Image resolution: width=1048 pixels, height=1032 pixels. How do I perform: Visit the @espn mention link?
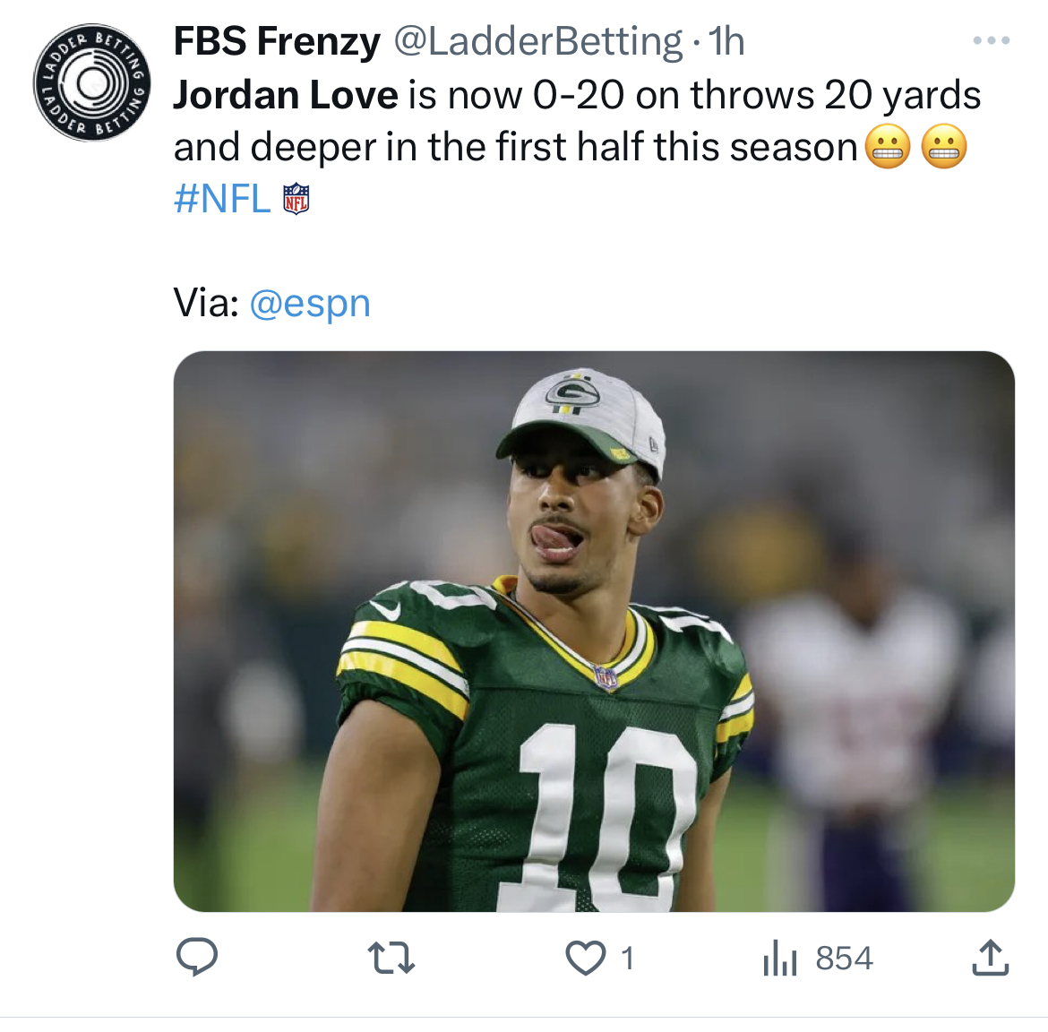309,304
